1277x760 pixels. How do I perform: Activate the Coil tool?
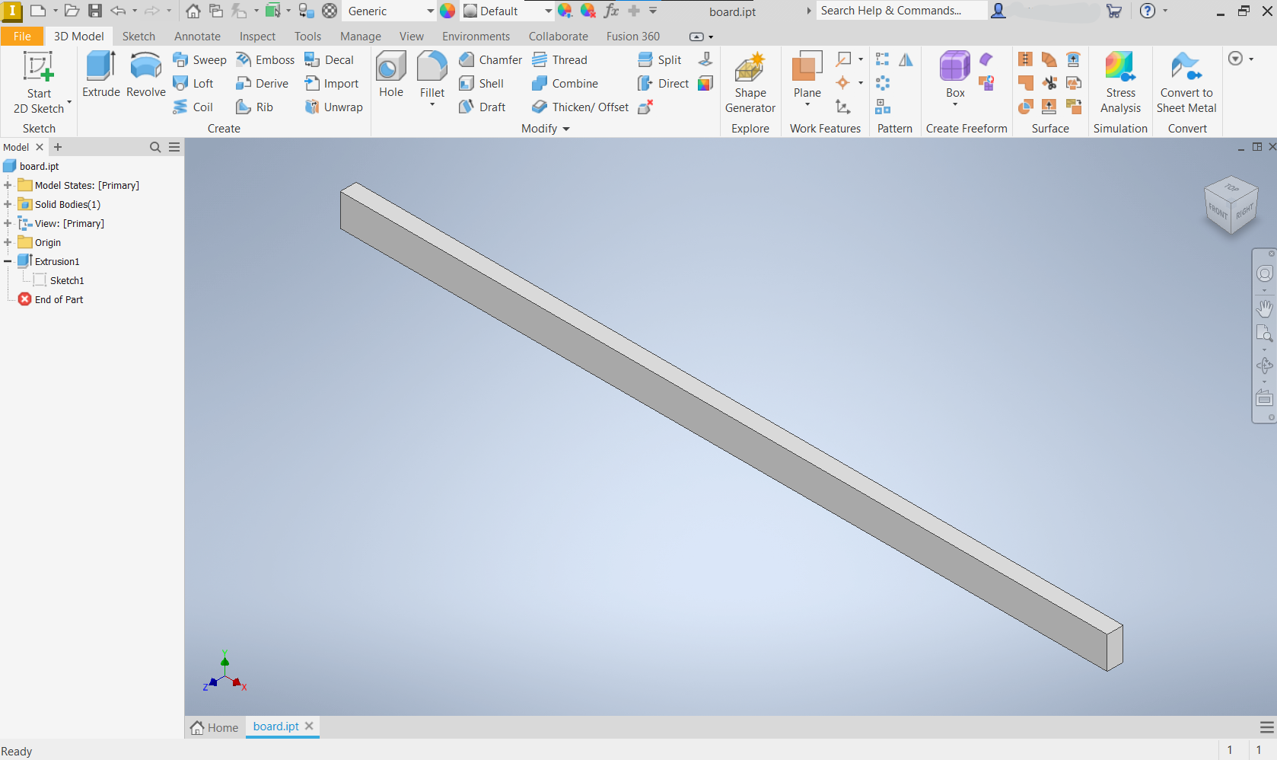click(x=193, y=107)
